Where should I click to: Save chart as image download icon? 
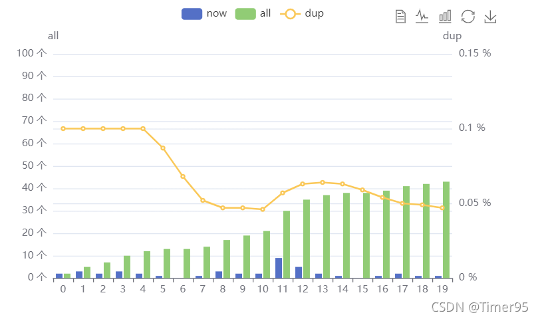tap(490, 17)
